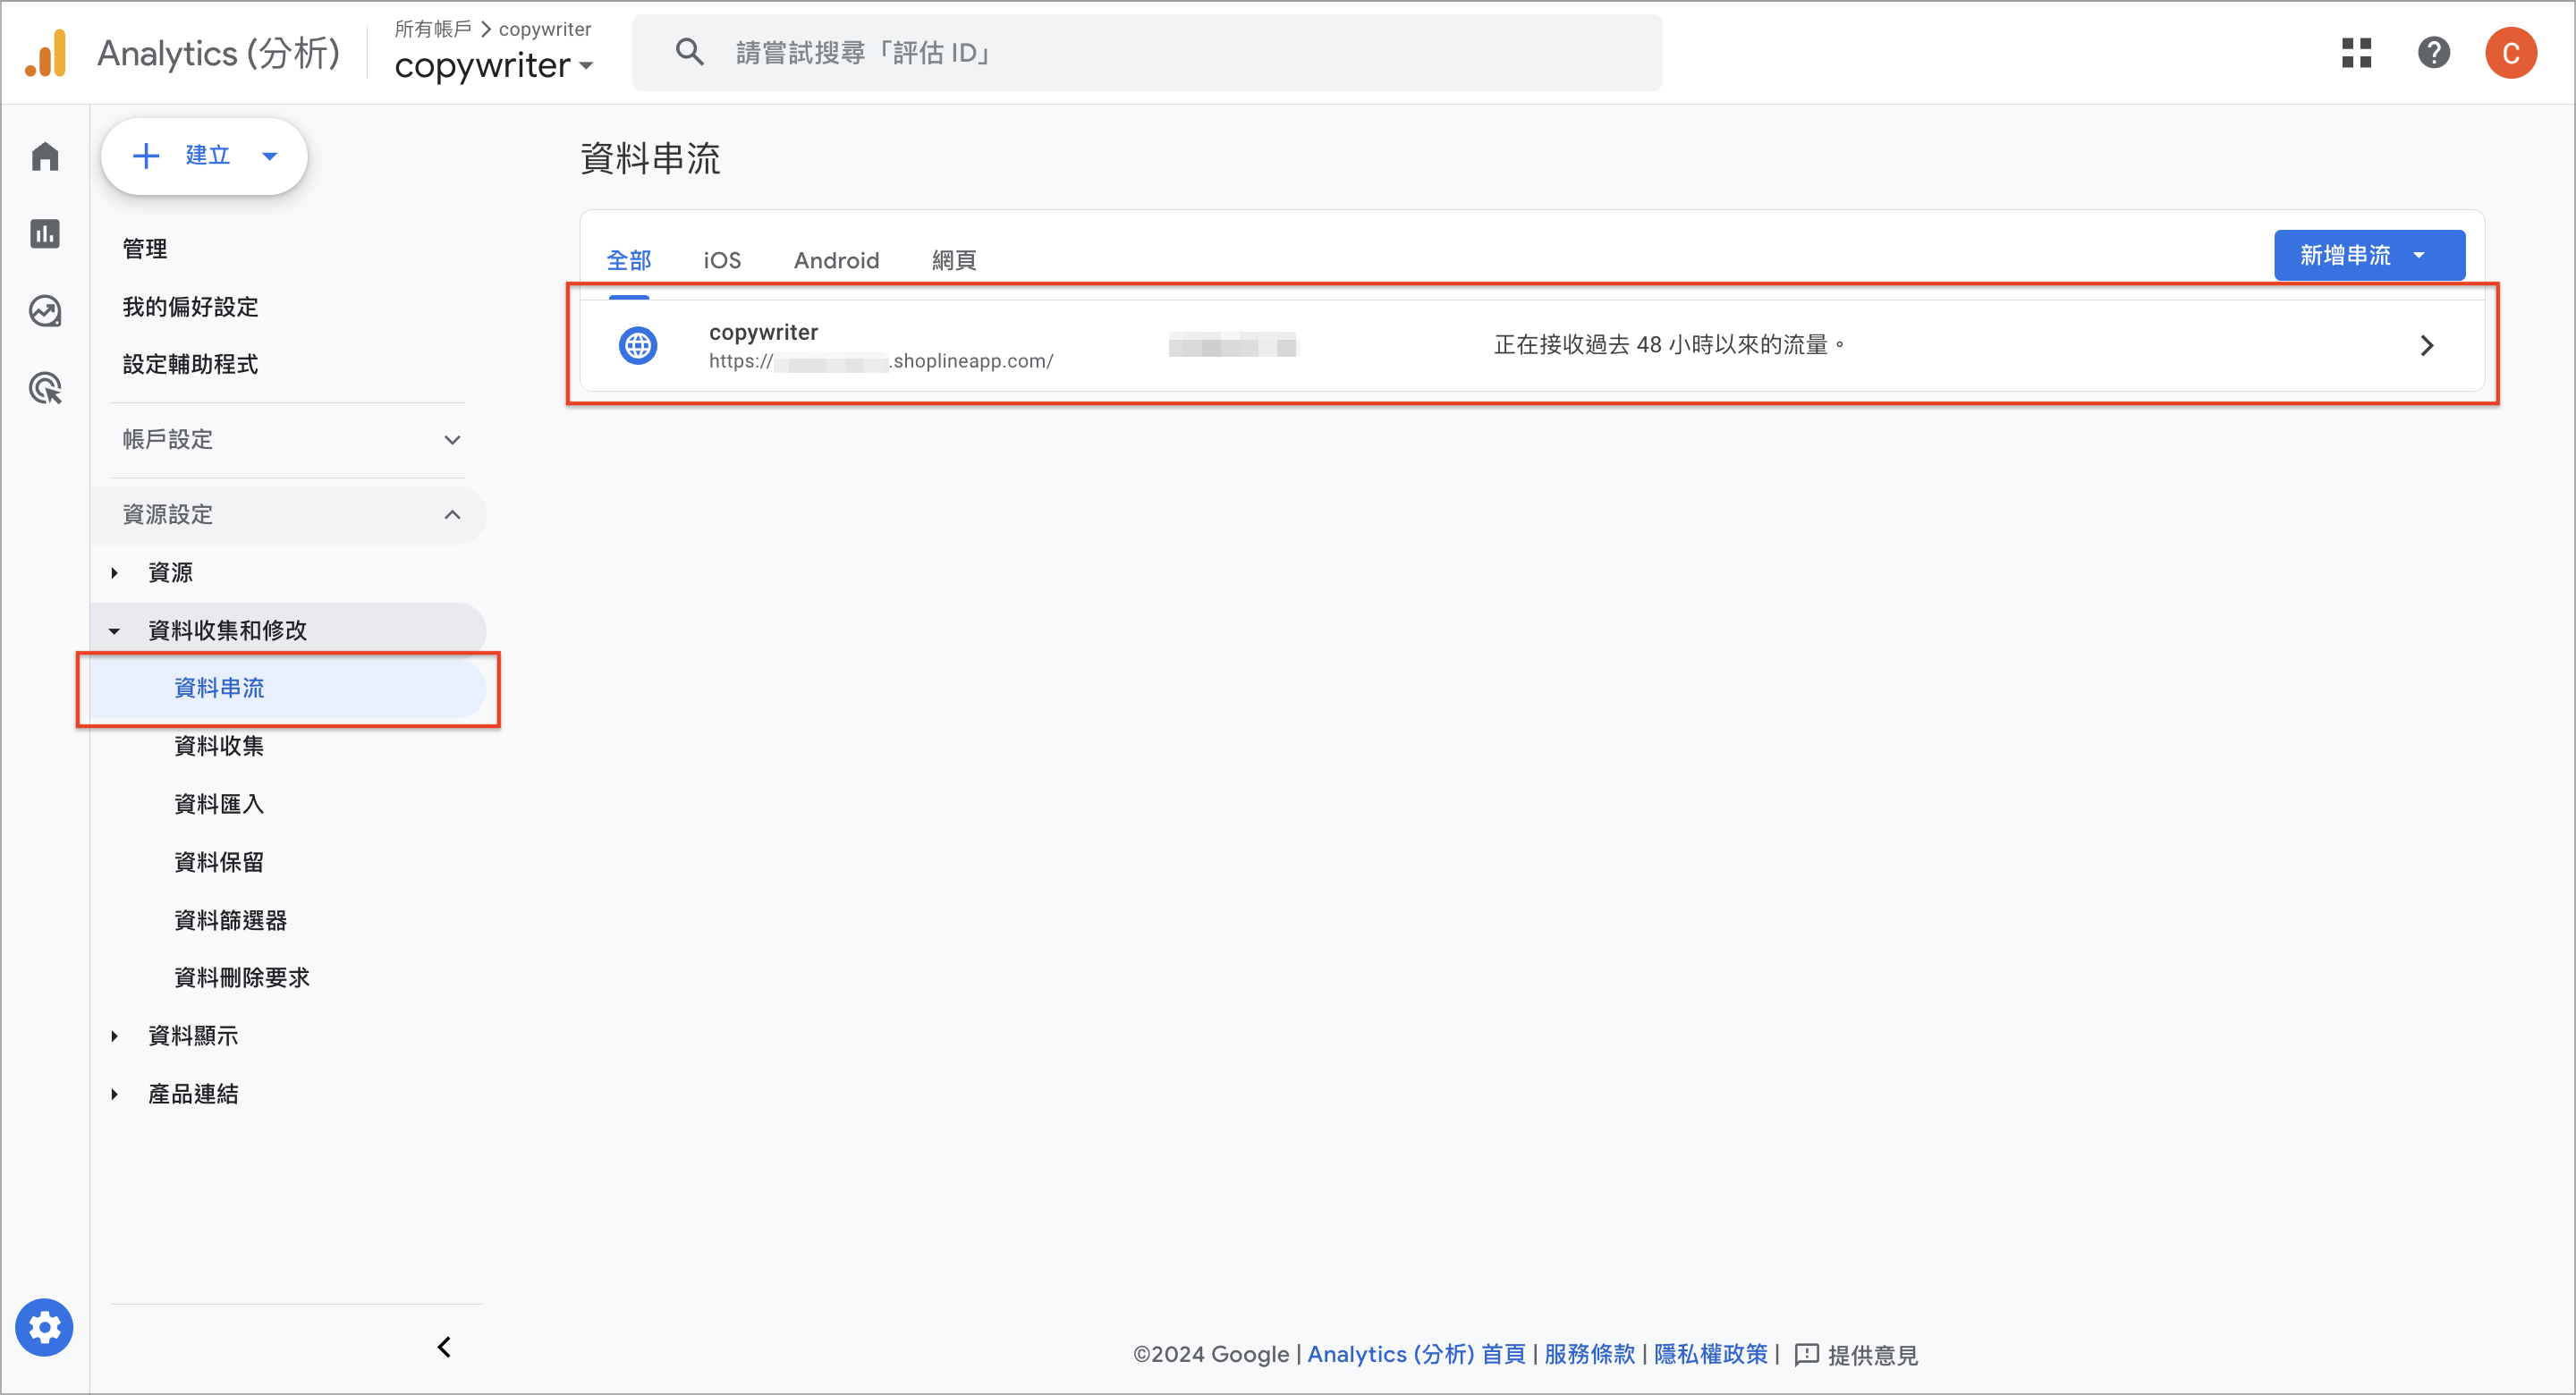Viewport: 2576px width, 1395px height.
Task: Open the copywriter account selector dropdown
Action: (x=494, y=66)
